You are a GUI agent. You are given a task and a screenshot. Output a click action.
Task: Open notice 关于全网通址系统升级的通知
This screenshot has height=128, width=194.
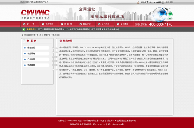coord(105,29)
